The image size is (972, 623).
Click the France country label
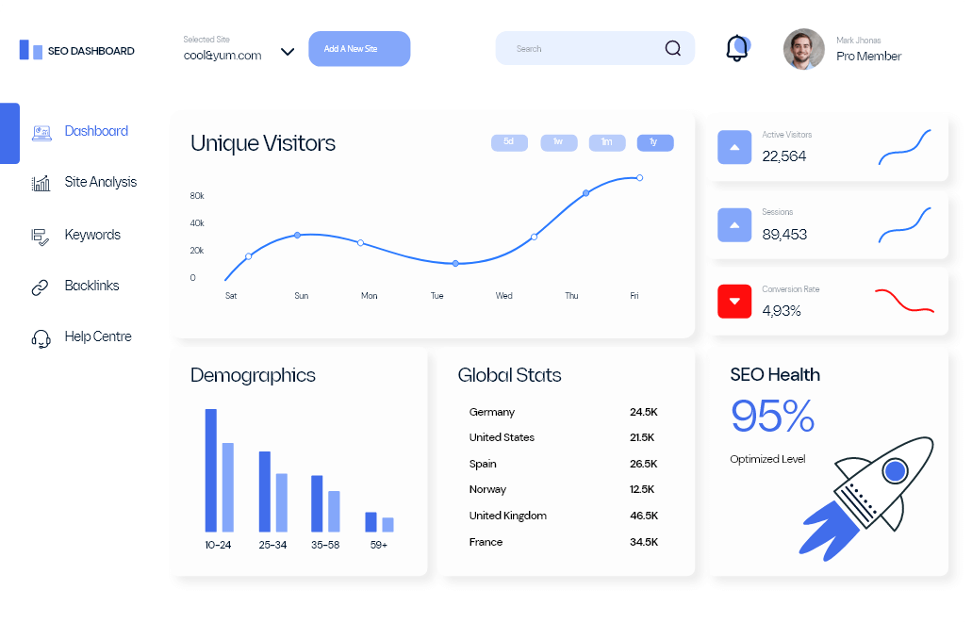486,542
